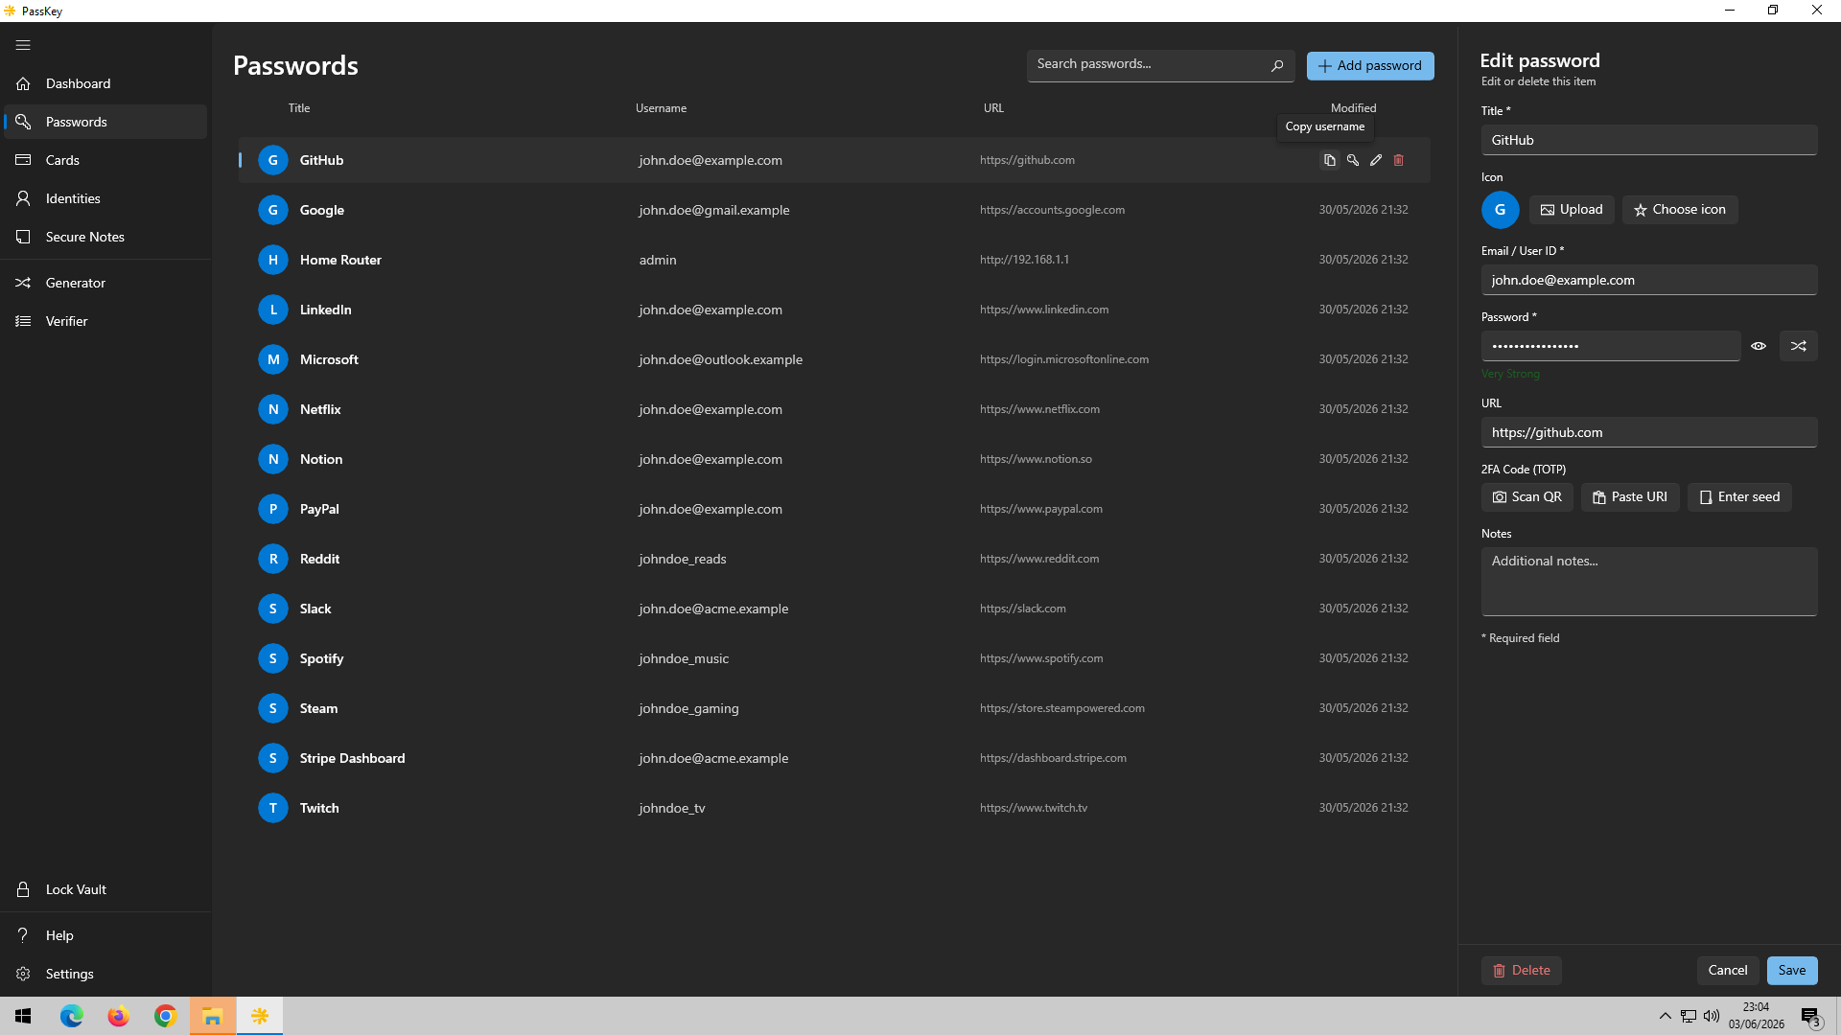Screen dimensions: 1841x1035
Task: Click the Microsoft M avatar icon
Action: 273,359
